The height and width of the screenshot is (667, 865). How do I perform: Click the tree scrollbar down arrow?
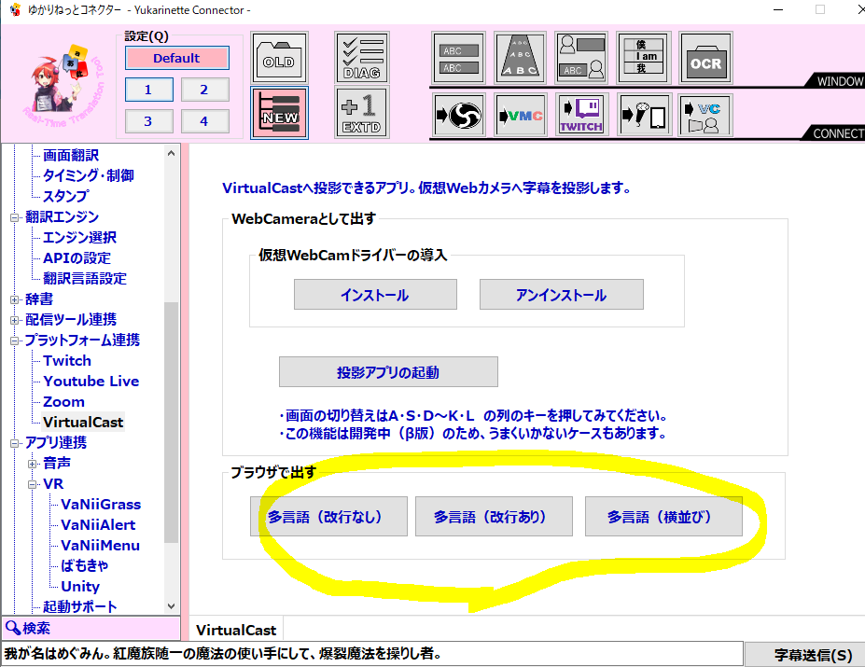[171, 606]
